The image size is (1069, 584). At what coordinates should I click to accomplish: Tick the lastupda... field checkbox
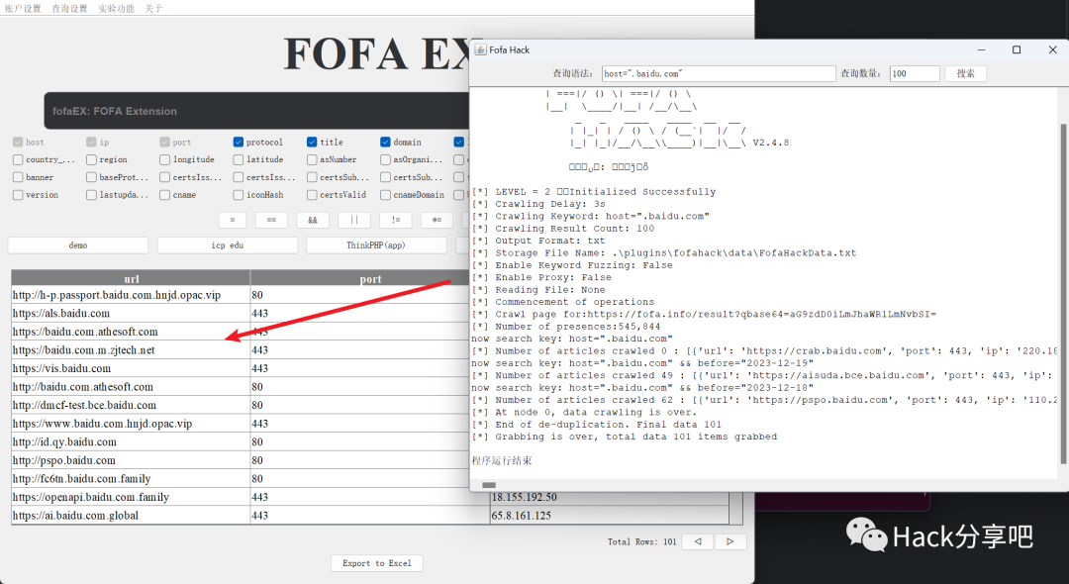click(x=91, y=195)
